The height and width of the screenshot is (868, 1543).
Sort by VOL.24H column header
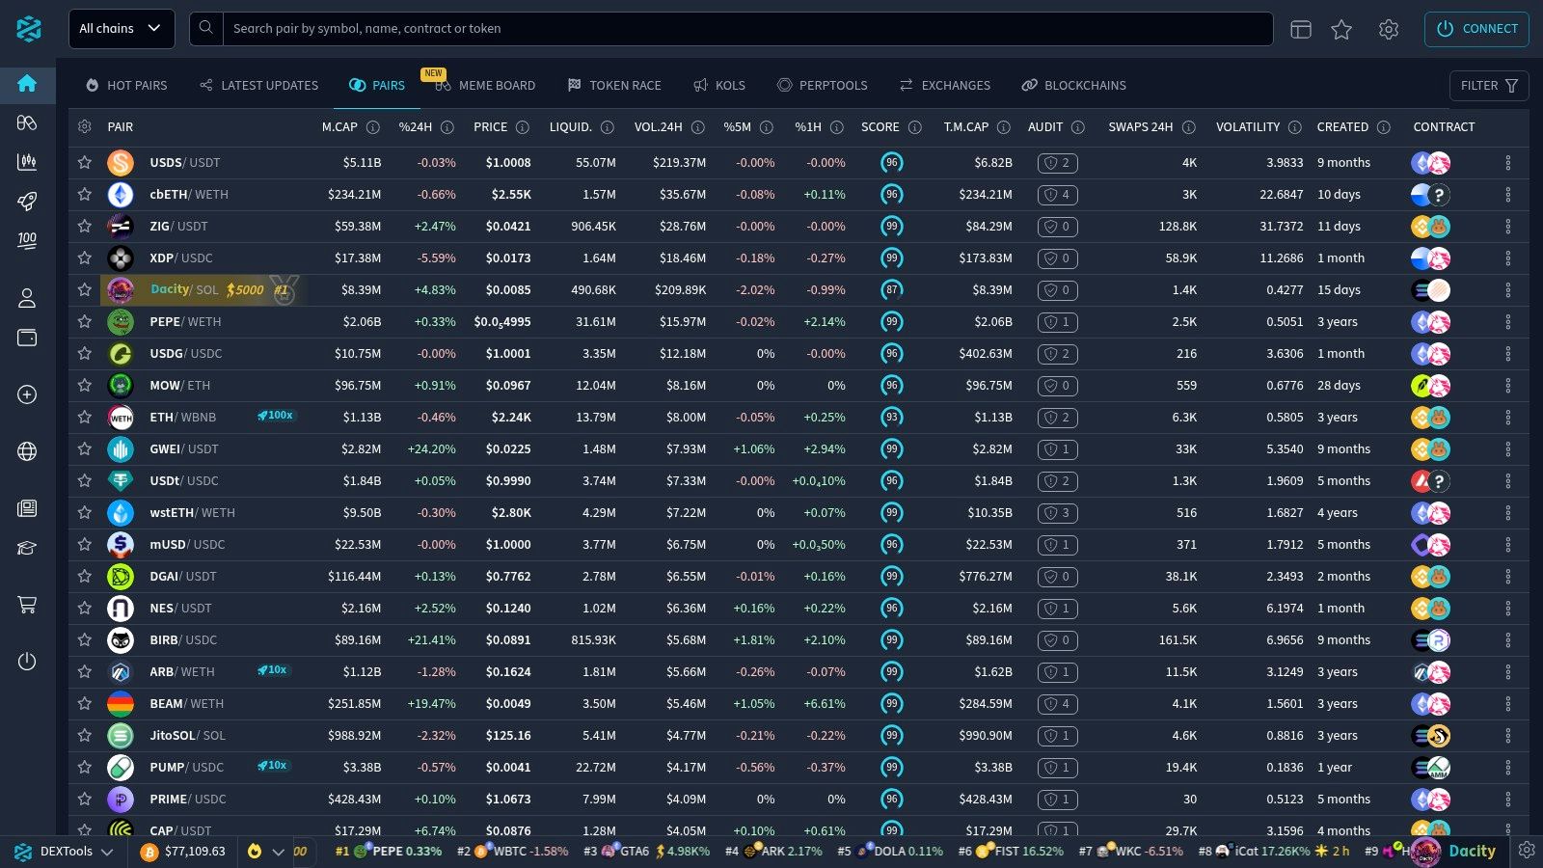(x=659, y=127)
